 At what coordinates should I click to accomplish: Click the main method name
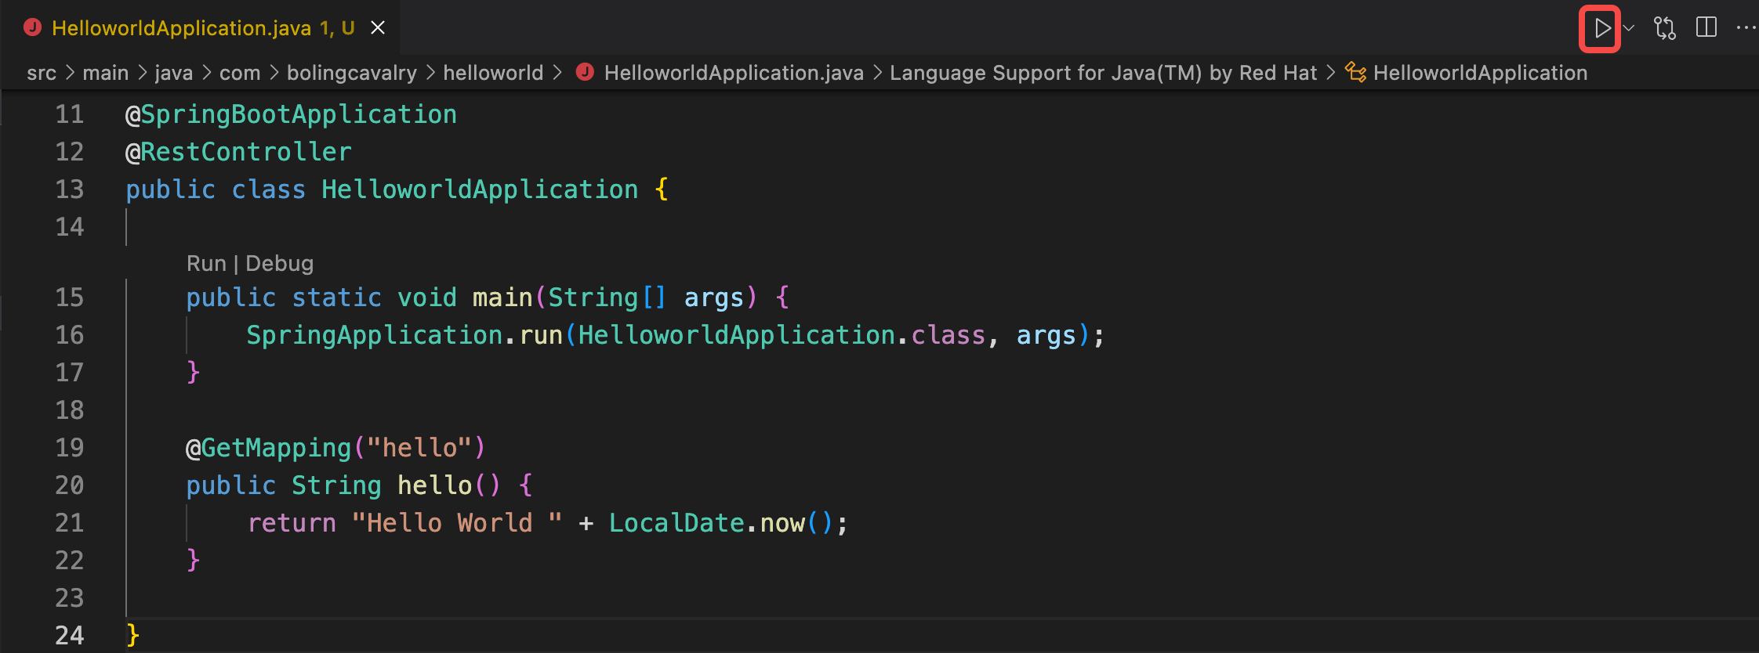(502, 298)
